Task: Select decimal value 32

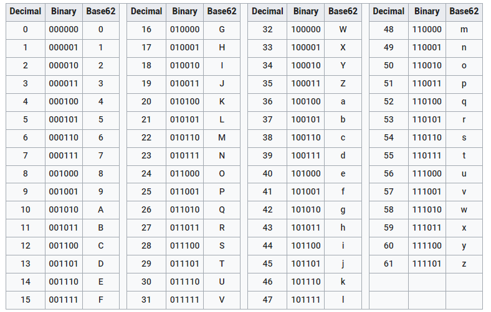Action: tap(267, 30)
